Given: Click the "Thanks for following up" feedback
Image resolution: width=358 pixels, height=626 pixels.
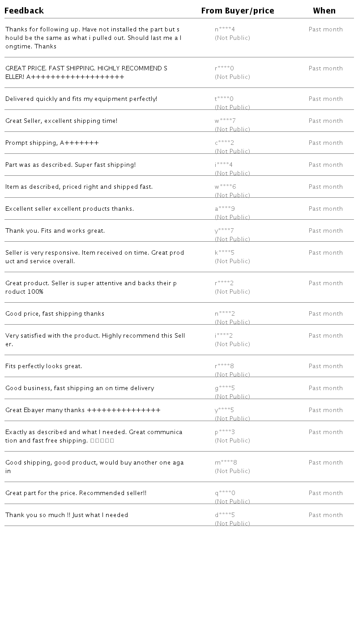Looking at the screenshot, I should click(93, 38).
